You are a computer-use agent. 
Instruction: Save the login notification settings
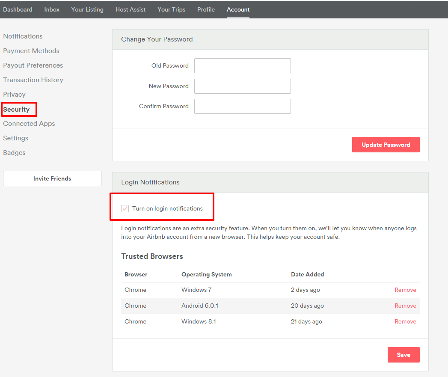[x=403, y=354]
